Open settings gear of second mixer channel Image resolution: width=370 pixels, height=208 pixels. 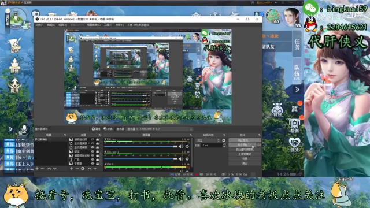click(187, 159)
